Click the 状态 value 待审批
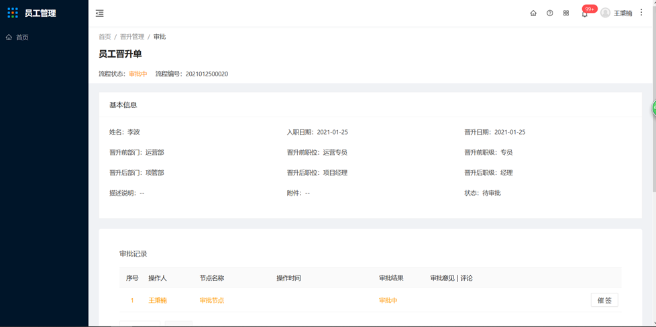The width and height of the screenshot is (656, 327). click(492, 193)
